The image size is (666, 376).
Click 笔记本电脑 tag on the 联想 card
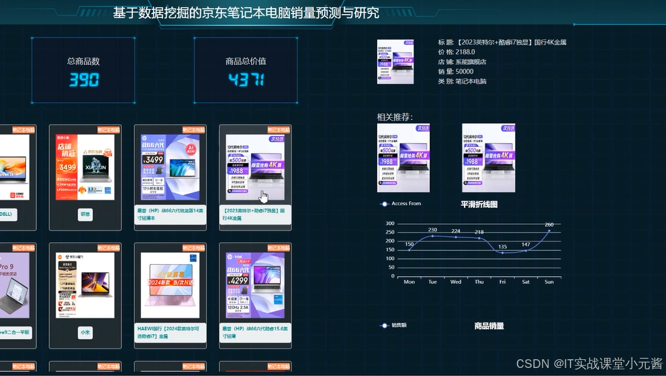109,130
